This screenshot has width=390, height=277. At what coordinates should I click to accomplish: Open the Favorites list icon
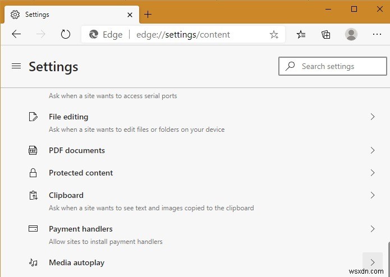coord(301,35)
